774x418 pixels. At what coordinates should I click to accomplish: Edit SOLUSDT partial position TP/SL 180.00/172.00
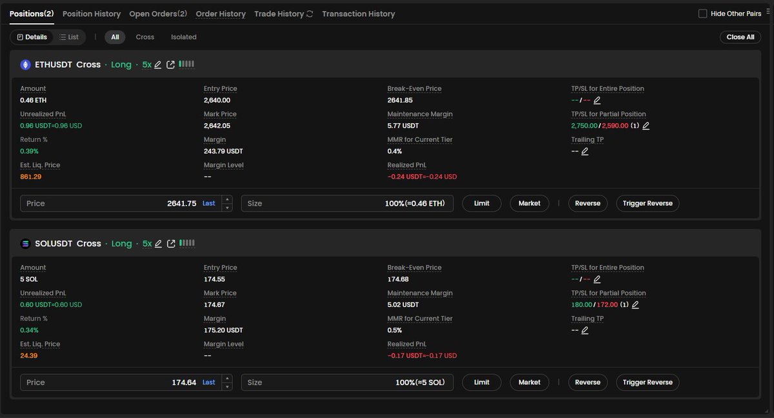635,305
